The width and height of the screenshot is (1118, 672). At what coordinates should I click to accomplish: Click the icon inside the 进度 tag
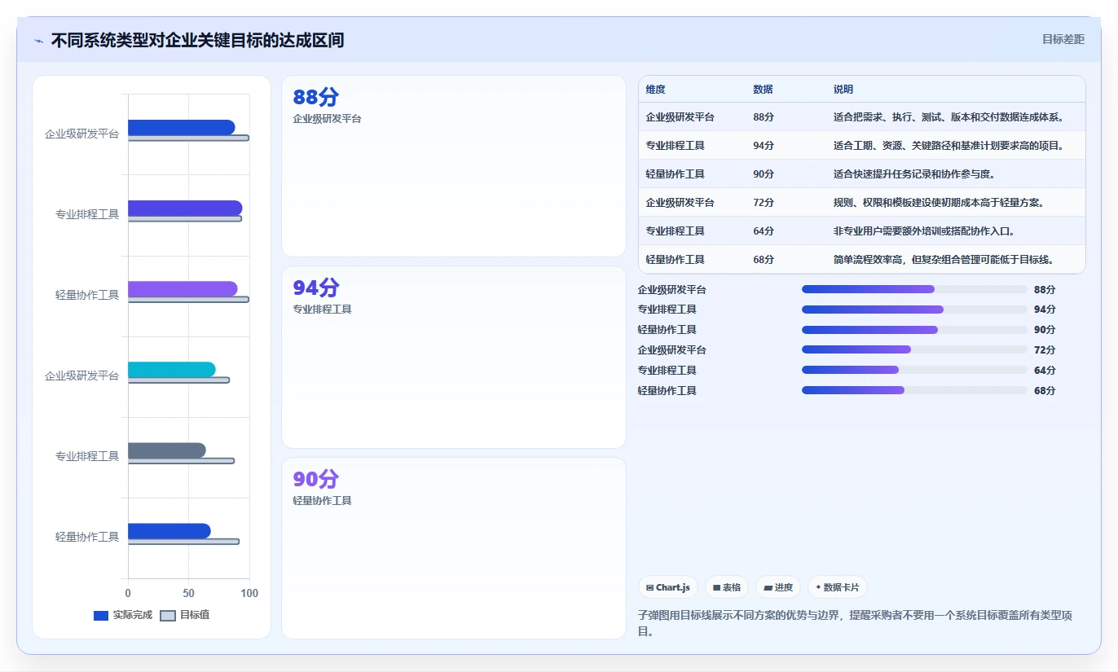click(x=768, y=587)
